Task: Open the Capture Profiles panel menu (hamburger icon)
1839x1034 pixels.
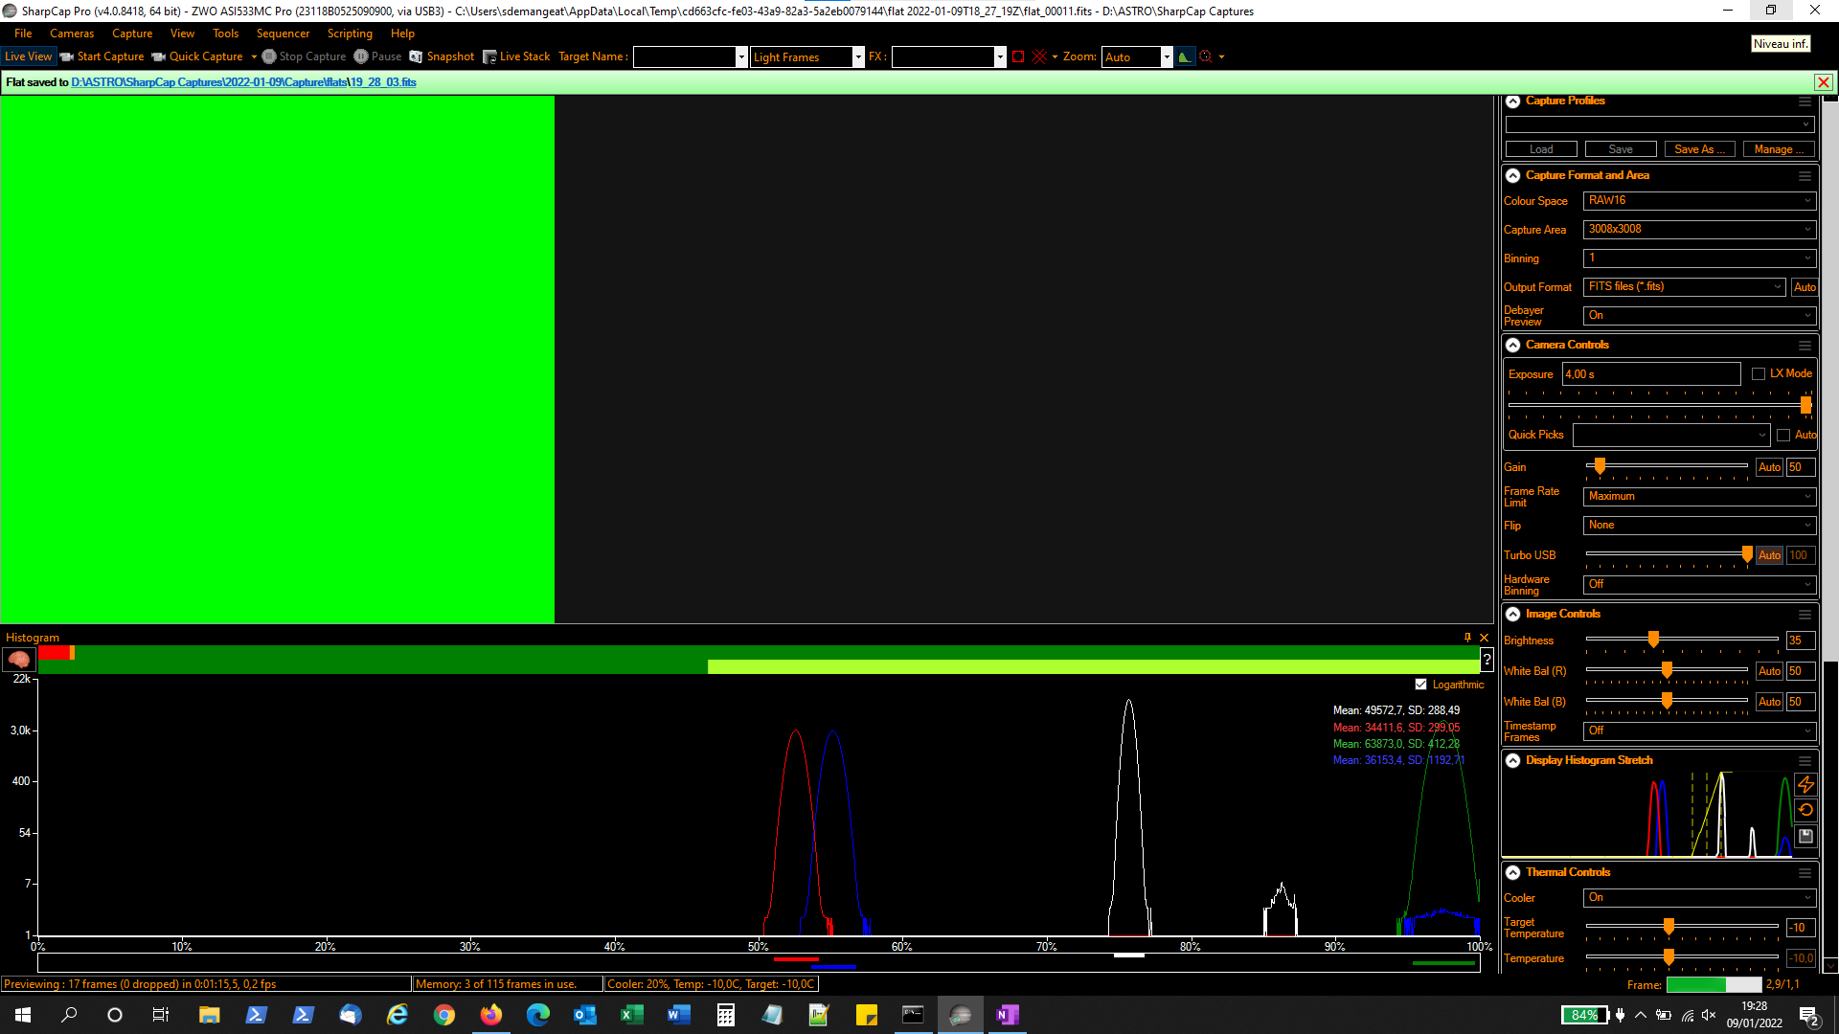Action: tap(1805, 101)
